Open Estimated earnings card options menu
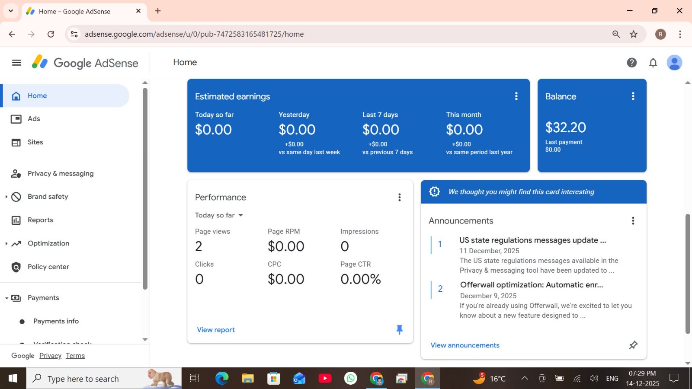This screenshot has width=692, height=389. tap(516, 96)
